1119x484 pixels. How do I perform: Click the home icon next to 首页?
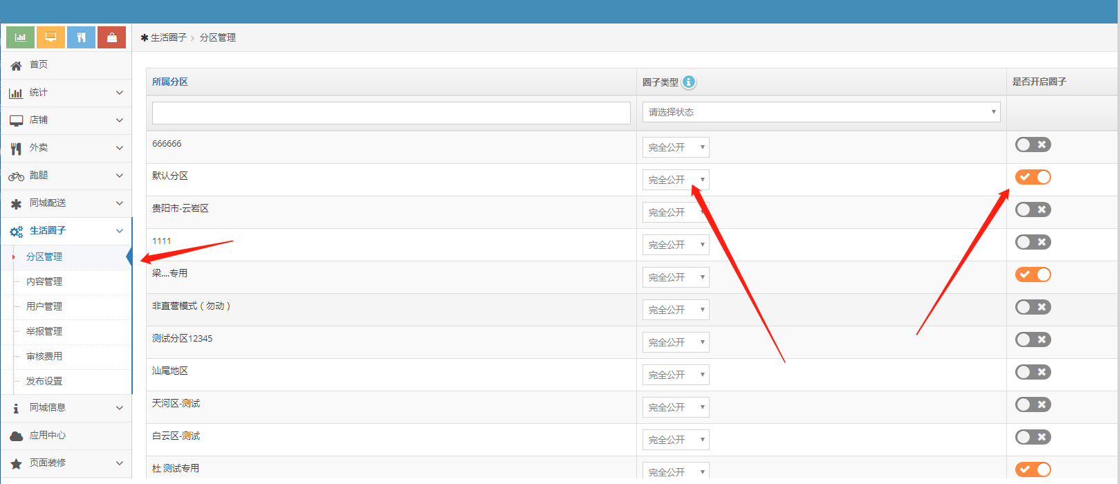click(16, 66)
